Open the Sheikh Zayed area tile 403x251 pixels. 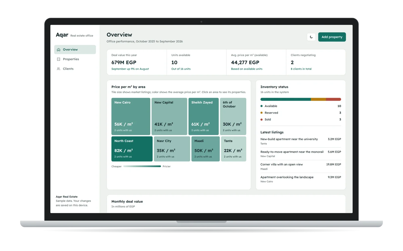tap(204, 116)
